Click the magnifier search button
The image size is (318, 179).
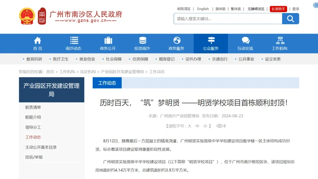tap(290, 19)
